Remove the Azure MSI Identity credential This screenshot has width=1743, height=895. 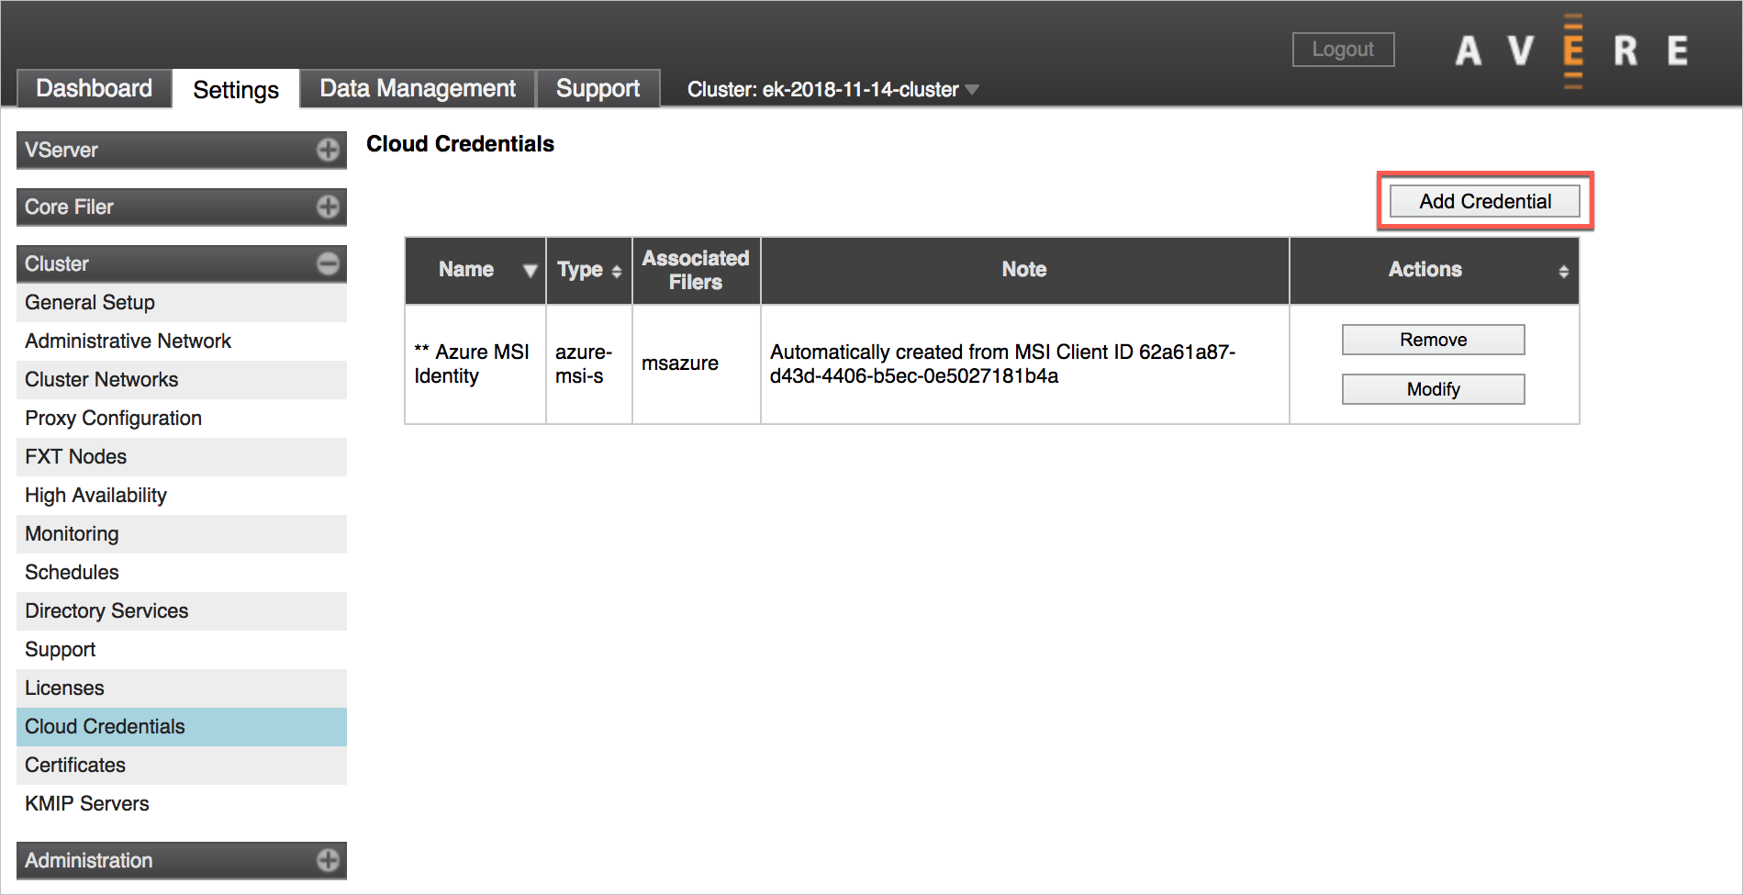coord(1433,340)
